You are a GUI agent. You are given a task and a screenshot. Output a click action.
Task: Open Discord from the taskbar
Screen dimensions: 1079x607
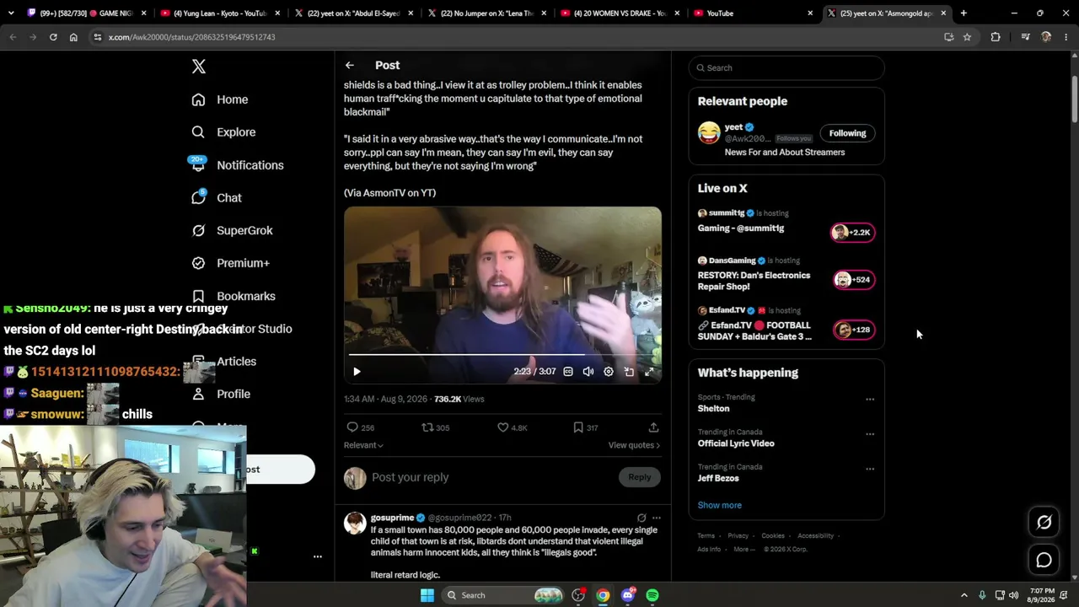coord(627,595)
